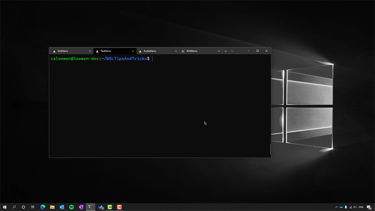
Task: Open Outlook from the taskbar
Action: click(62, 207)
